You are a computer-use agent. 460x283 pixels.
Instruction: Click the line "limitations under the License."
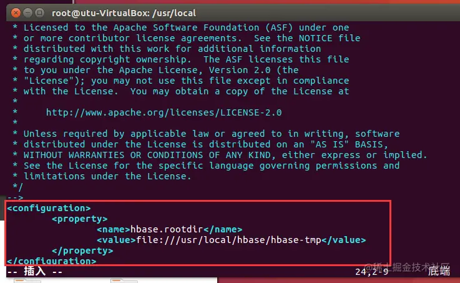102,176
